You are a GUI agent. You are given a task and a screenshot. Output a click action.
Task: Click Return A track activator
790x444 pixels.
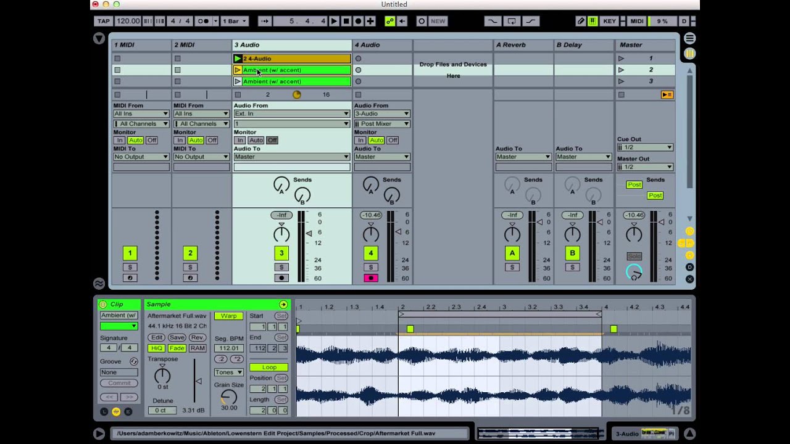[512, 253]
